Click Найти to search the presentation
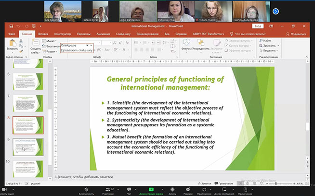Viewport: 315px width, 196px height. point(265,40)
